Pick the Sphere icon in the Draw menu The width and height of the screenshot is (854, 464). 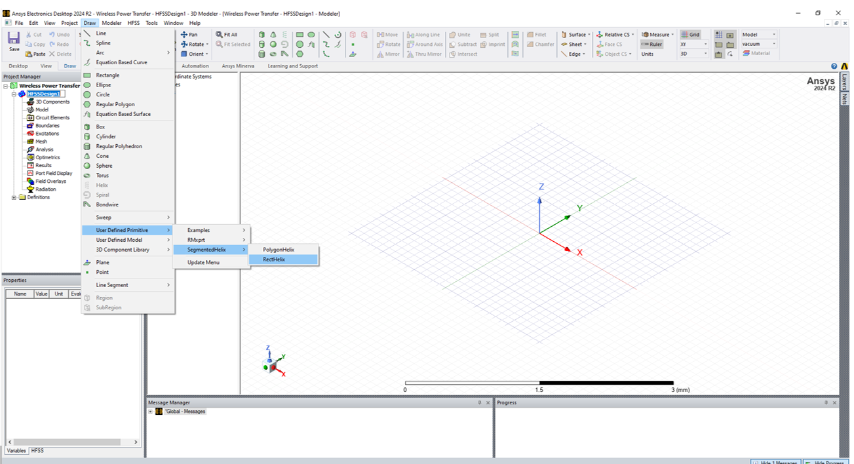point(87,166)
